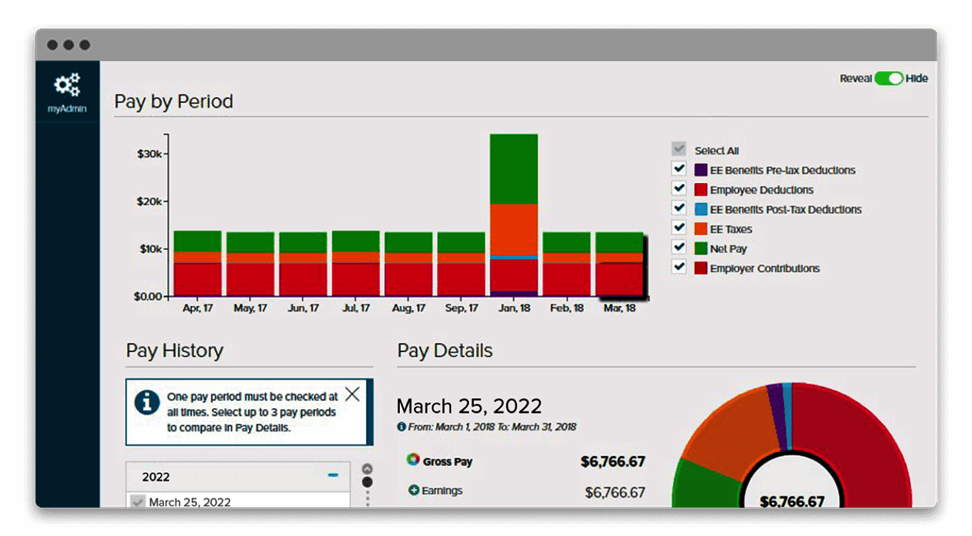The width and height of the screenshot is (972, 536).
Task: Click the blue EE Benefits Post-Tax swatch
Action: pyautogui.click(x=701, y=209)
